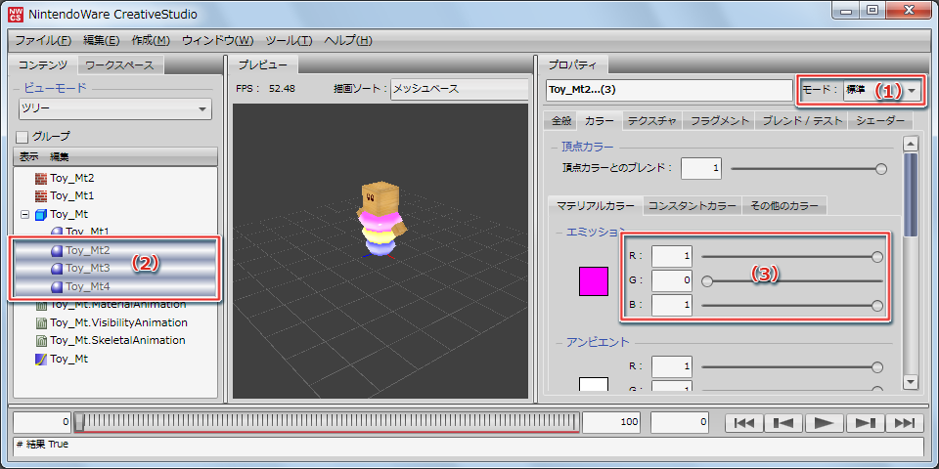The width and height of the screenshot is (939, 469).
Task: Advance one frame with next-frame button
Action: pyautogui.click(x=864, y=422)
